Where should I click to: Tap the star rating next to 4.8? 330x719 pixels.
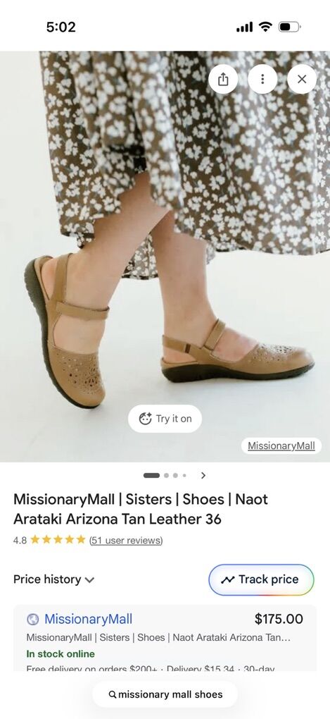pos(58,540)
